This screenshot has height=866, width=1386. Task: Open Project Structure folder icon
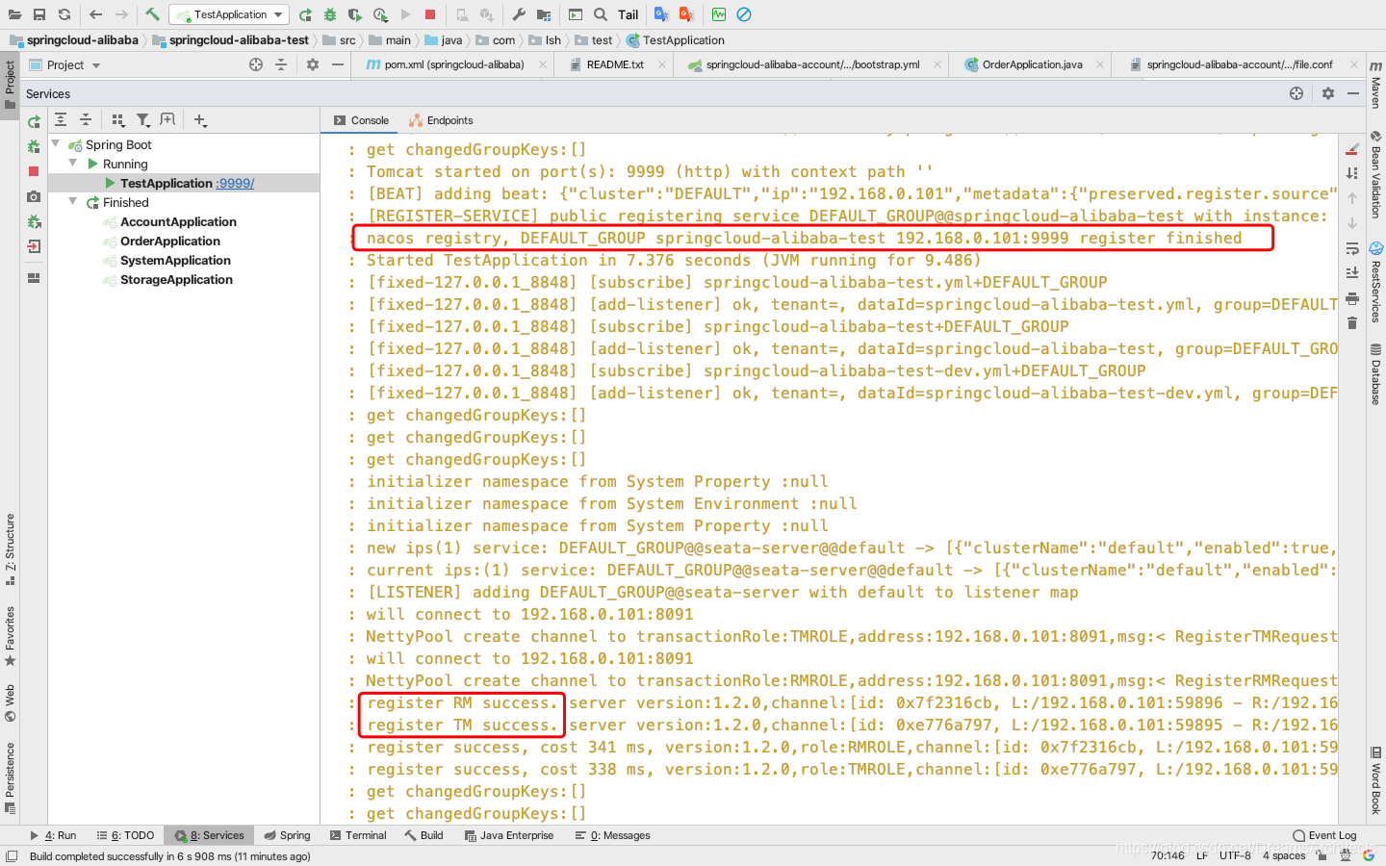(544, 14)
